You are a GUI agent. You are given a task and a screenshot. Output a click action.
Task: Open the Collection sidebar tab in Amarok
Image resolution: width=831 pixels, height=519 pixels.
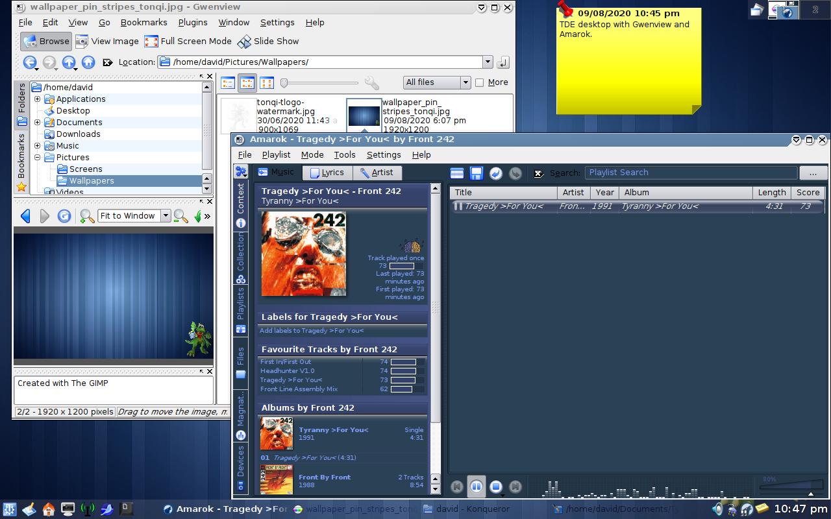(x=241, y=258)
